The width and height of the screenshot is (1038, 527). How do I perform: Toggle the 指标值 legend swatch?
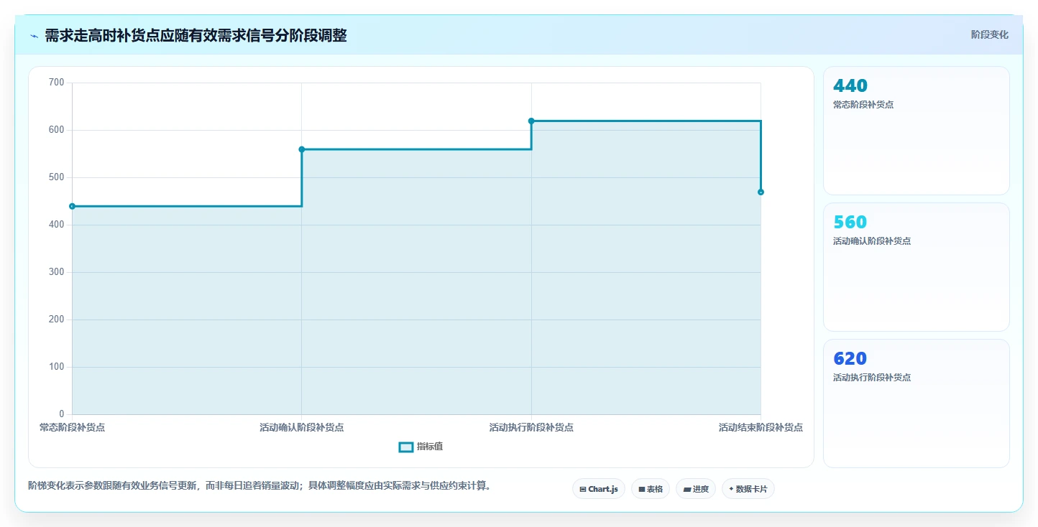[405, 447]
